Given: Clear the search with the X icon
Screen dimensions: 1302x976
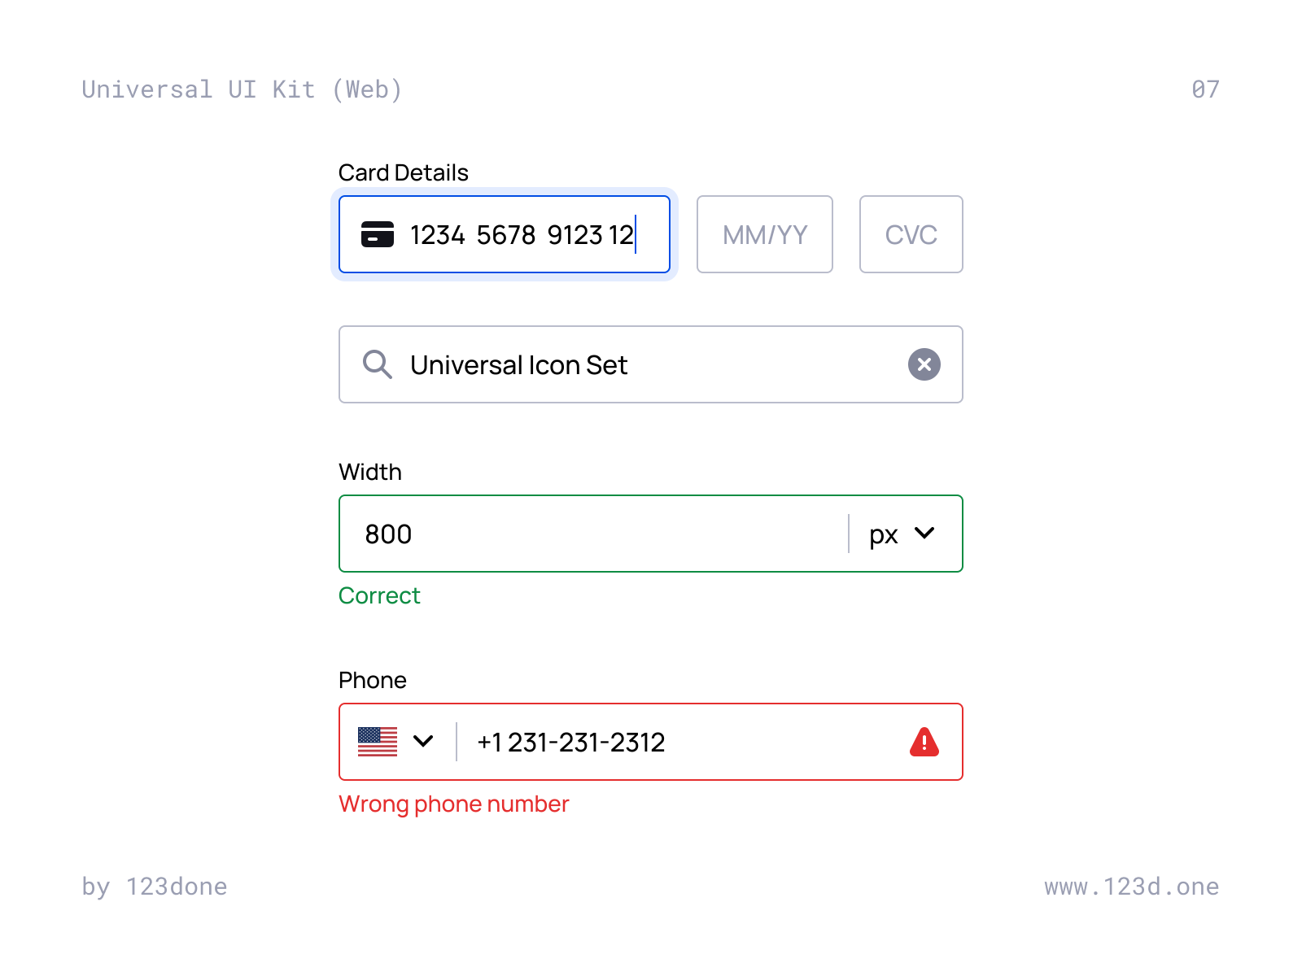Looking at the screenshot, I should coord(924,364).
